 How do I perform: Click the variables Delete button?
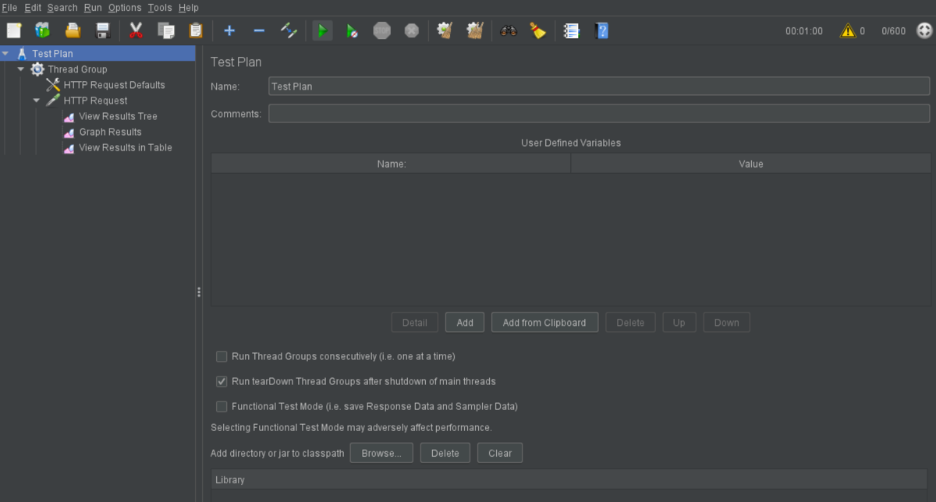[x=630, y=323]
